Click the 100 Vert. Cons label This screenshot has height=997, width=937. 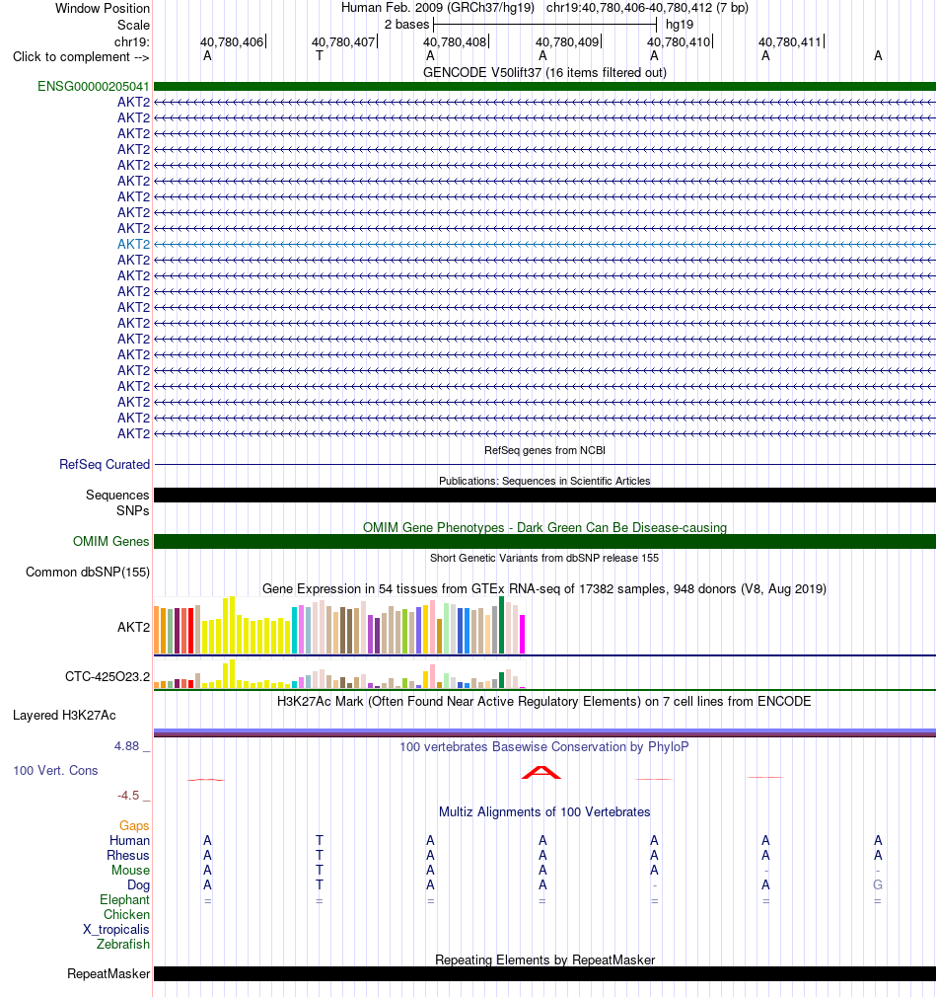pos(56,771)
